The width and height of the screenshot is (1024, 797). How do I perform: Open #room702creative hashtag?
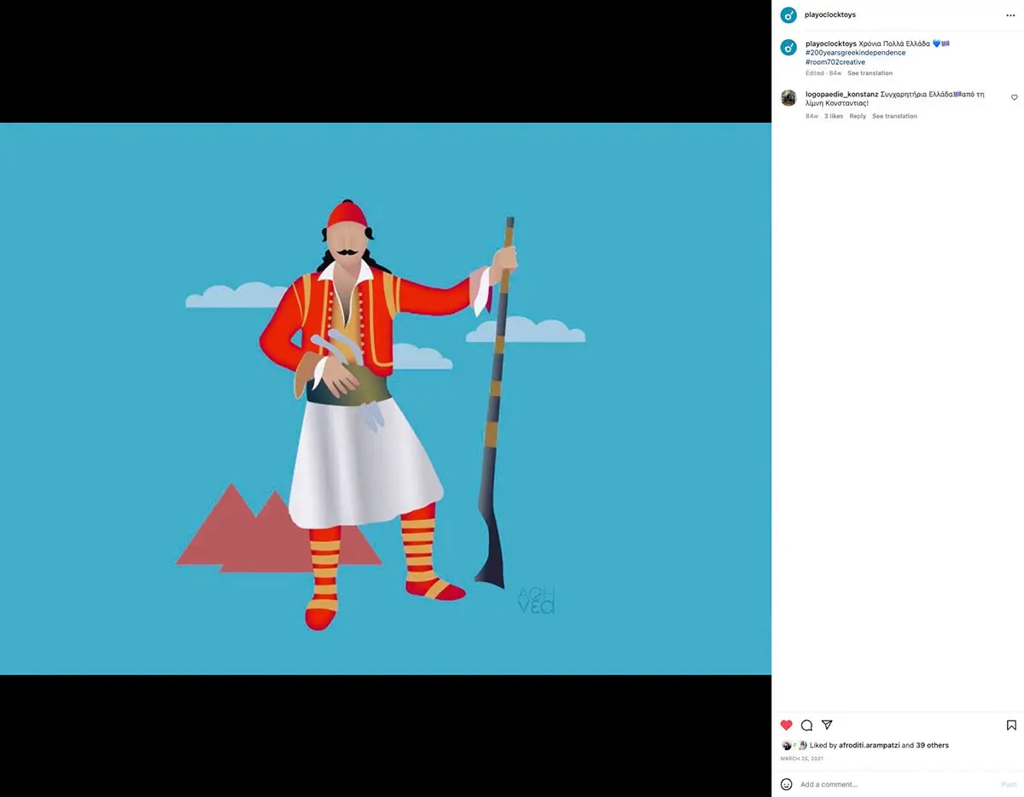[x=835, y=62]
